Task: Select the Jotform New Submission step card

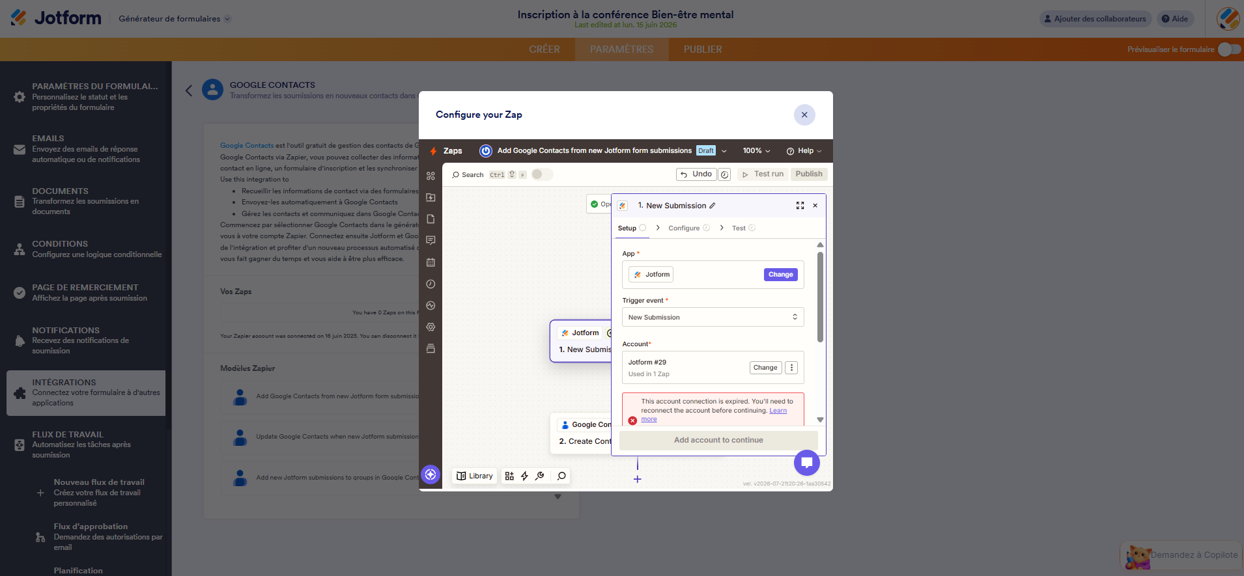Action: coord(581,341)
